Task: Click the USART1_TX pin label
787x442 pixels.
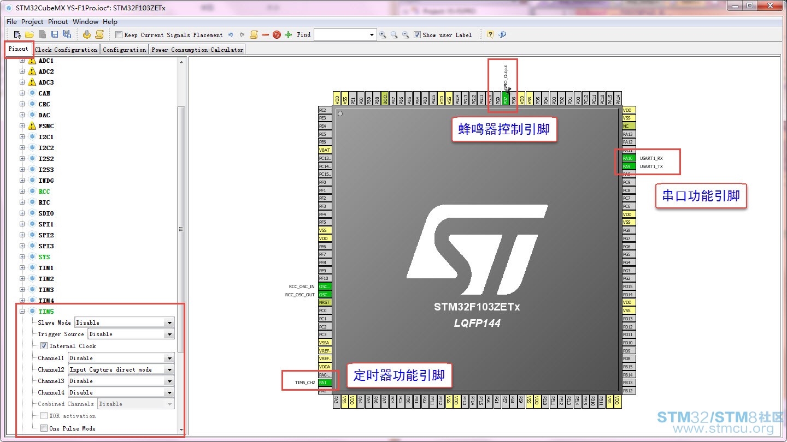Action: point(651,166)
